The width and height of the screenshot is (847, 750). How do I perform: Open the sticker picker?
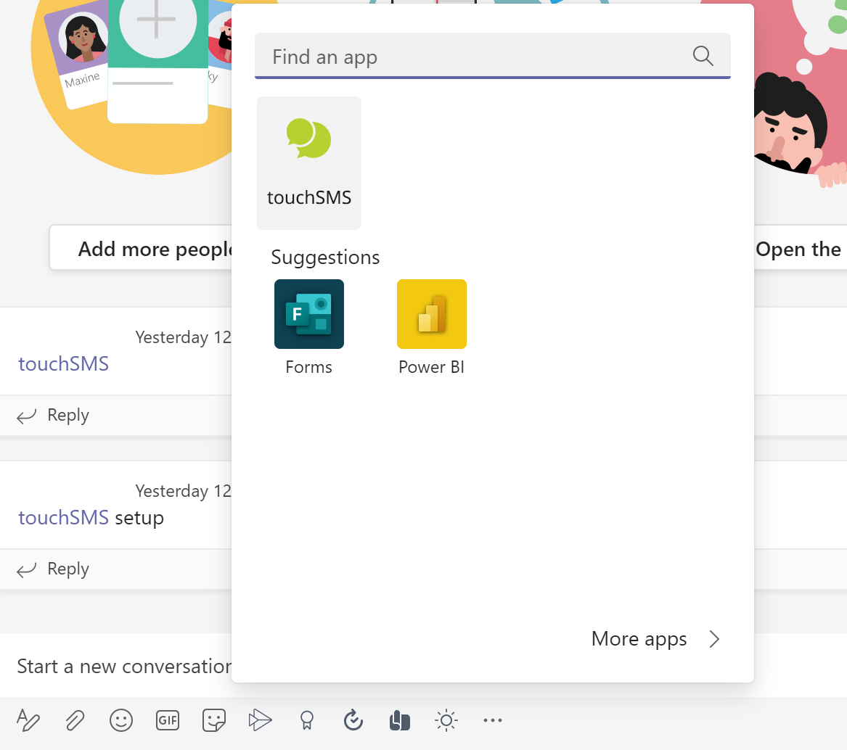[214, 720]
